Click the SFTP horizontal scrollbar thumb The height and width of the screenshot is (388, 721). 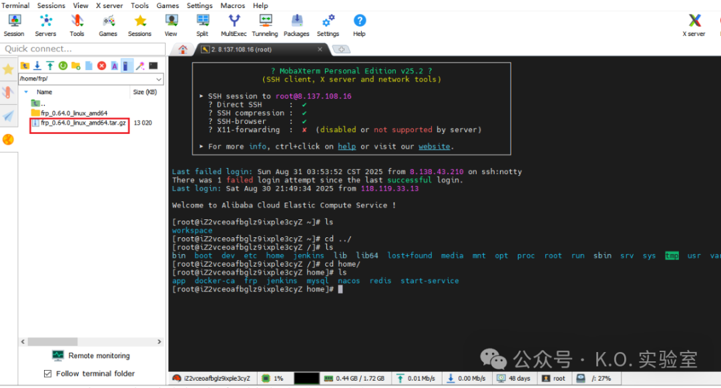(53, 341)
